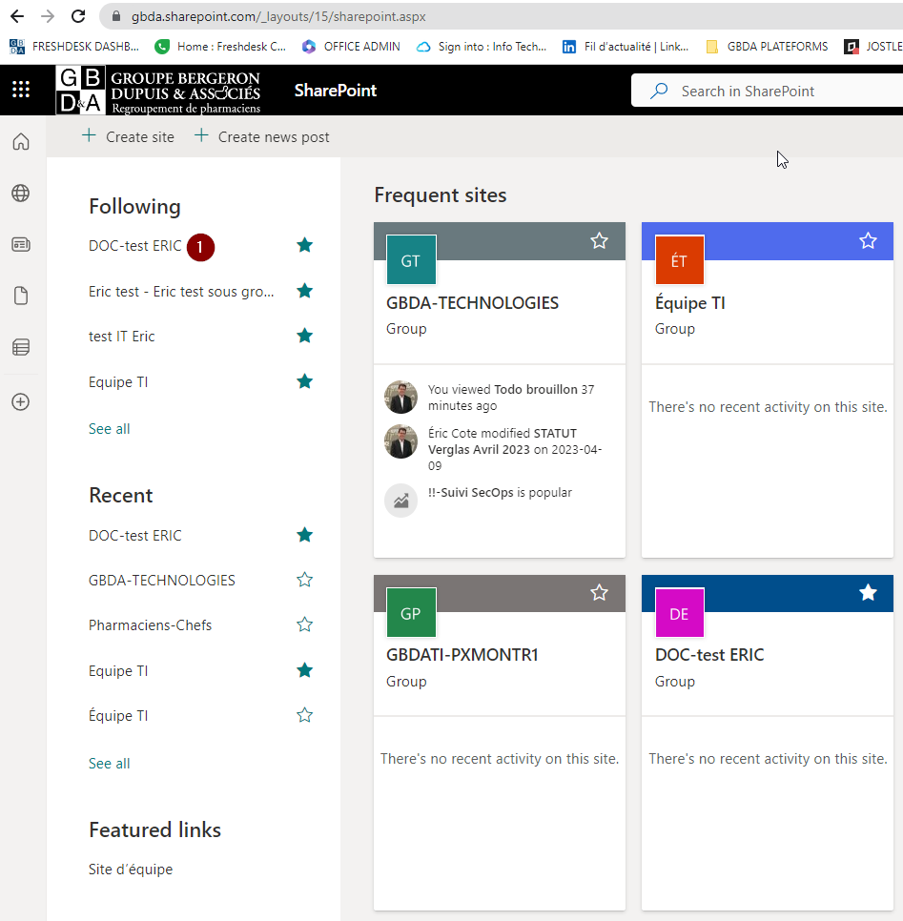Open Home : Freshdesk C... bookmark
This screenshot has width=903, height=921.
point(220,47)
